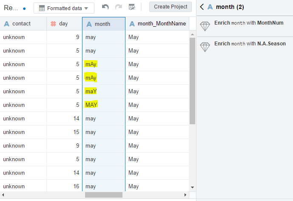Viewport: 293px width, 201px height.
Task: Click the text type icon on contact column
Action: 6,24
